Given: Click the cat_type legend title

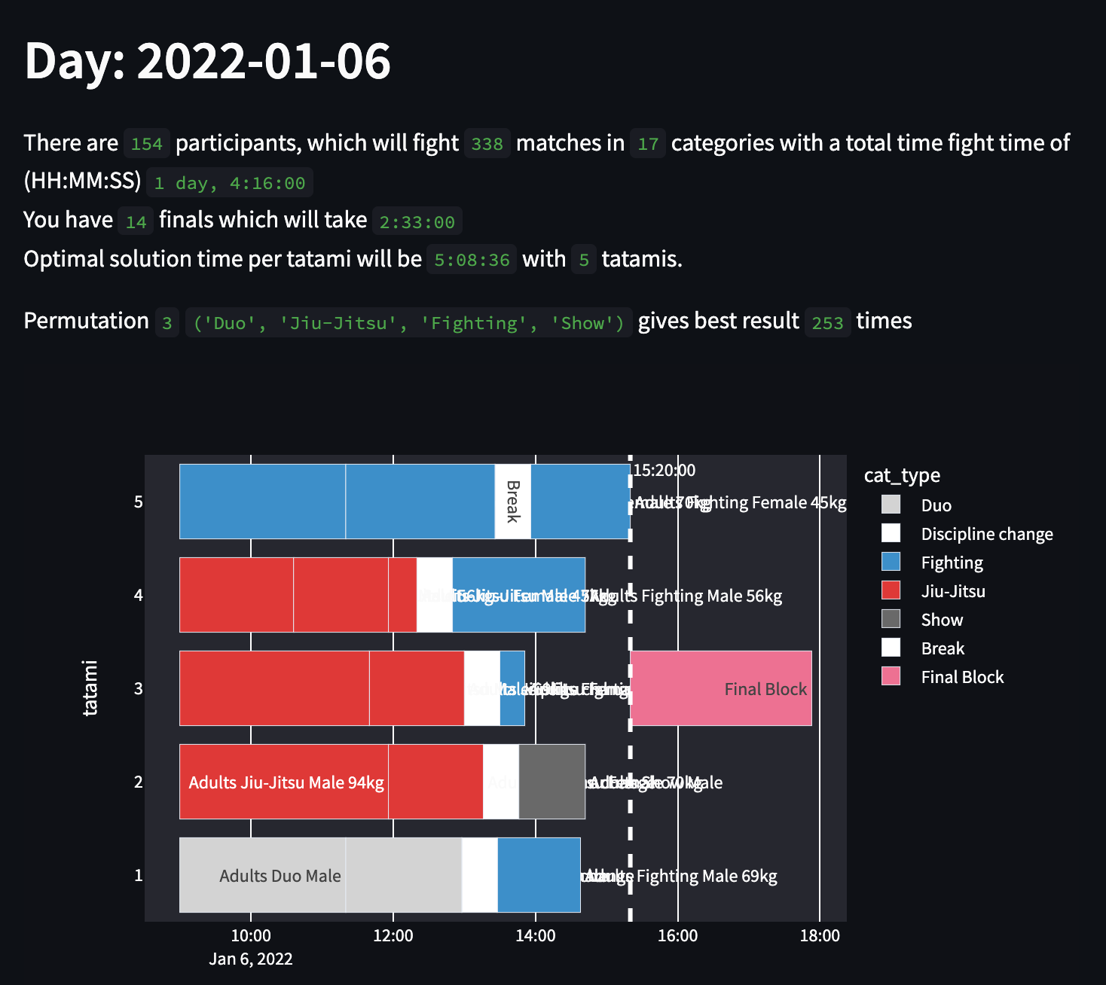Looking at the screenshot, I should (902, 475).
